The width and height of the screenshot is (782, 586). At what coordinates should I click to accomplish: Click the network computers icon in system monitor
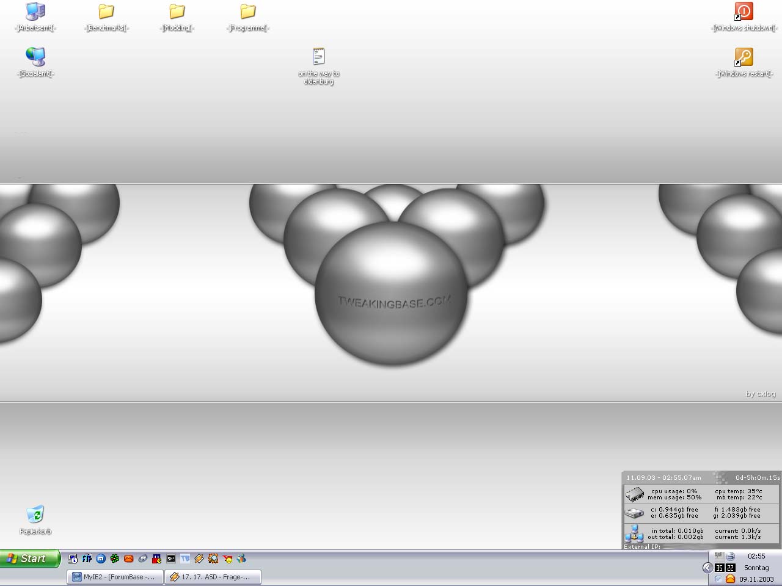click(x=634, y=534)
